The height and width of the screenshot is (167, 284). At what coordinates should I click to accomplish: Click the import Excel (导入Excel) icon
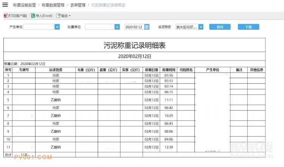tap(33, 16)
